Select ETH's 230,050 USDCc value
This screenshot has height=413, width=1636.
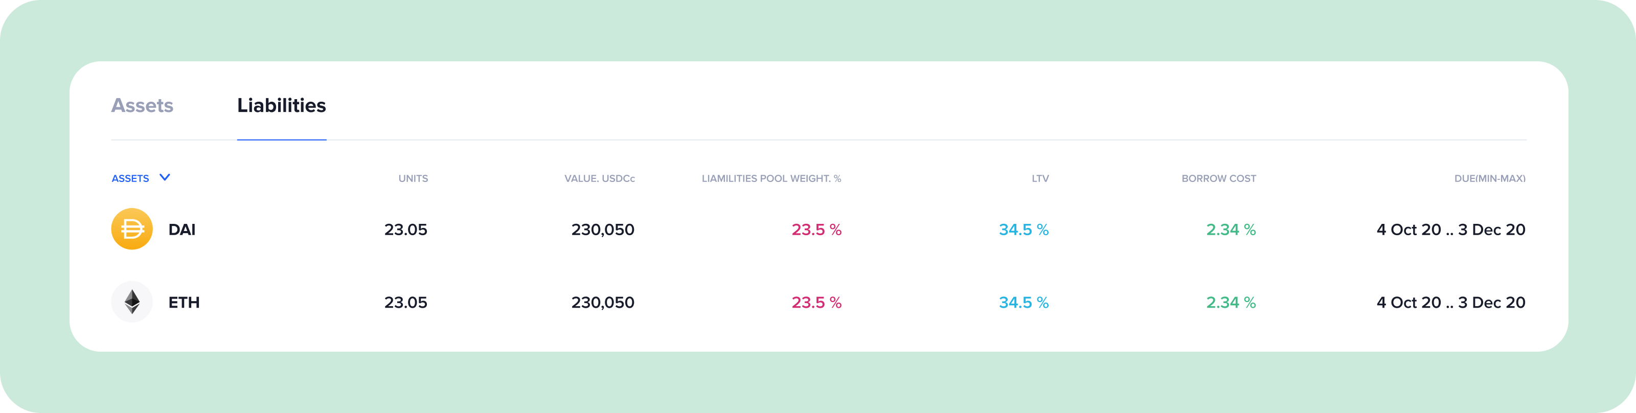603,303
